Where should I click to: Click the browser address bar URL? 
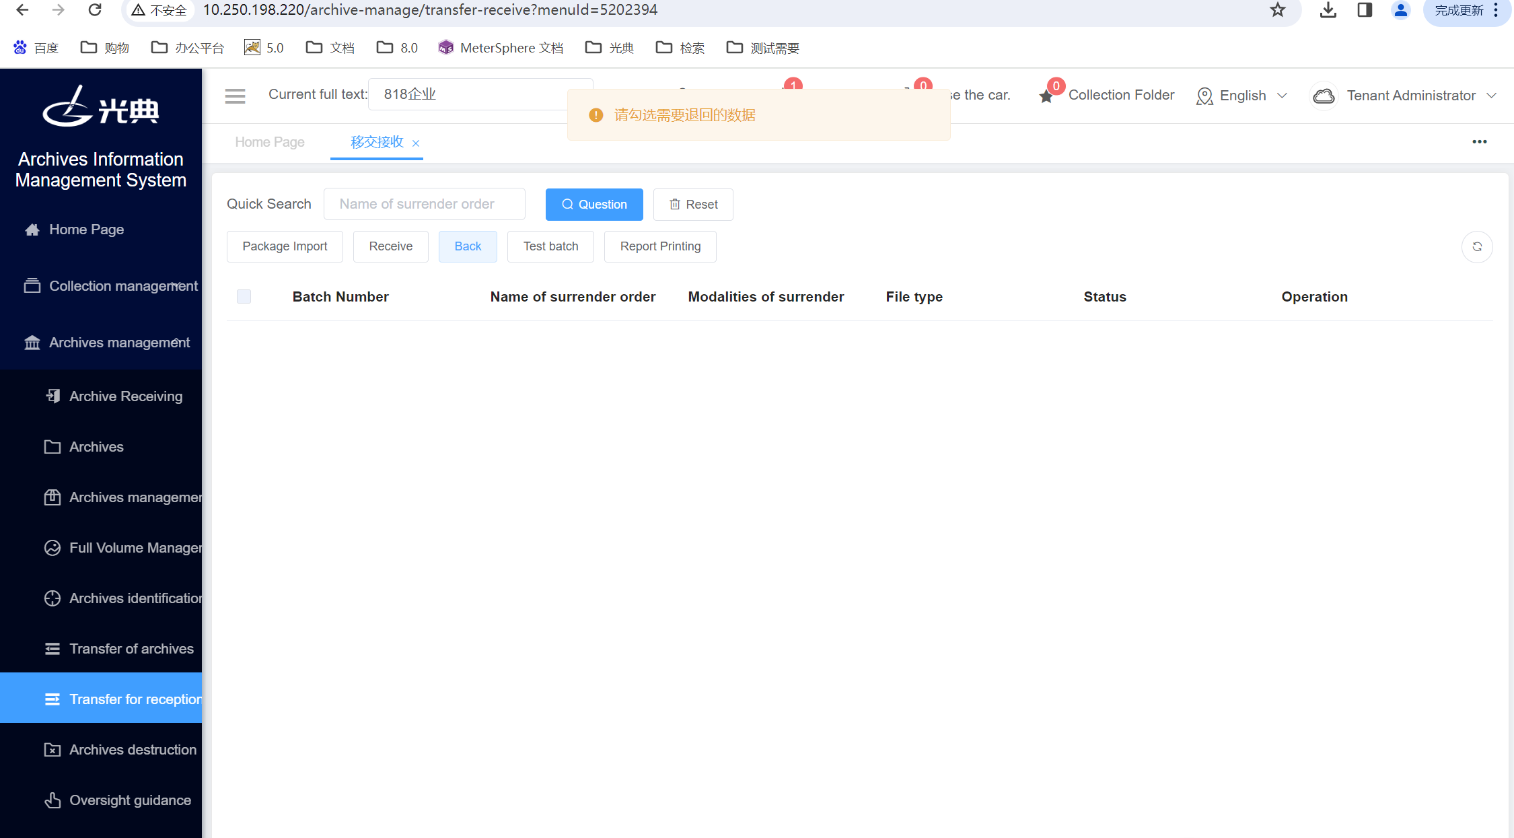pos(430,10)
